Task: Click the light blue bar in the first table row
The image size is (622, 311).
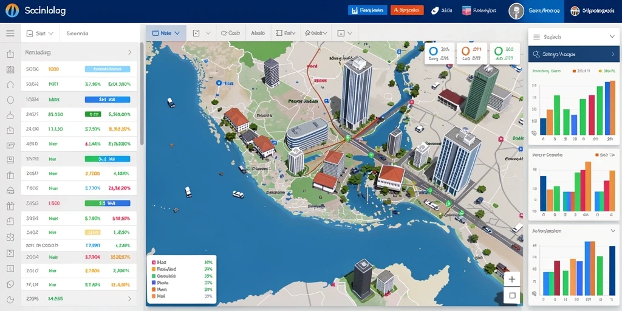Action: 108,69
